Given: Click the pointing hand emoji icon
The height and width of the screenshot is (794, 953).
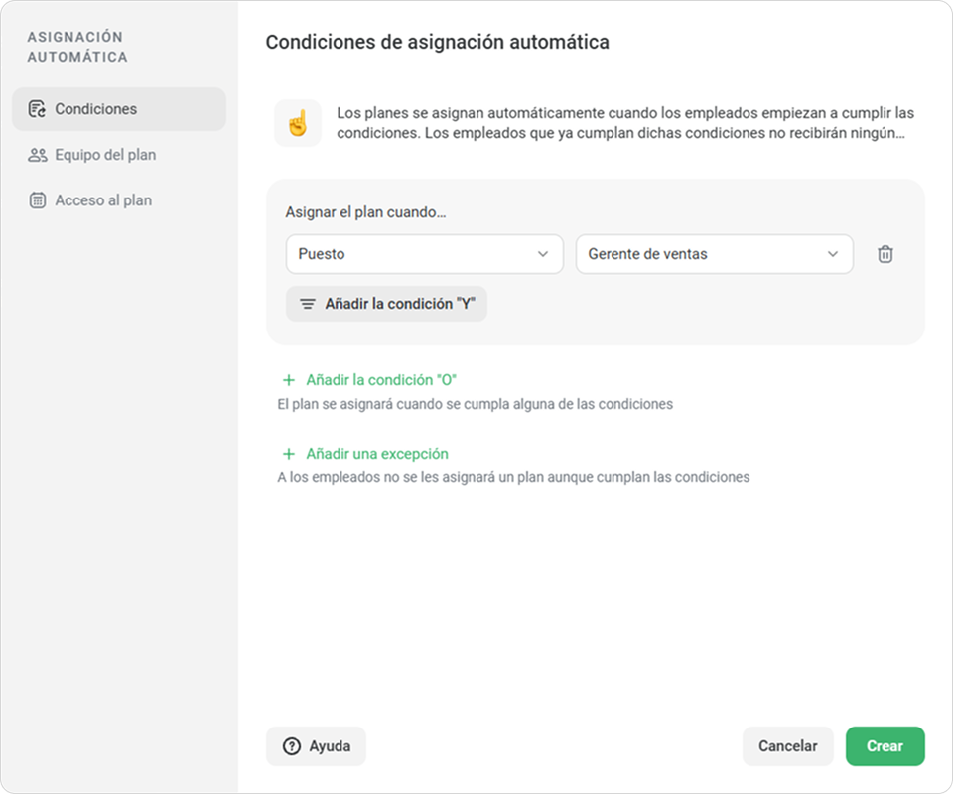Looking at the screenshot, I should point(298,123).
